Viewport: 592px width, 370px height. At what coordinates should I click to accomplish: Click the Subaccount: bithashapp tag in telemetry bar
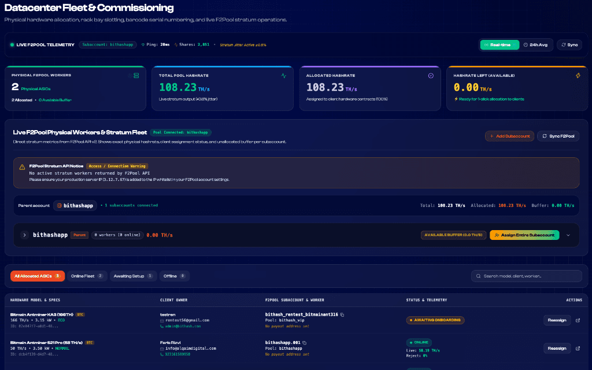(108, 45)
